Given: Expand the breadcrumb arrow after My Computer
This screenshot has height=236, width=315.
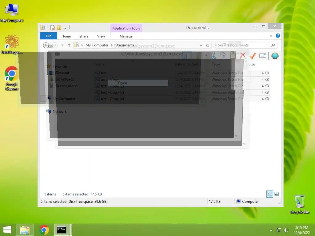Looking at the screenshot, I should pyautogui.click(x=112, y=45).
